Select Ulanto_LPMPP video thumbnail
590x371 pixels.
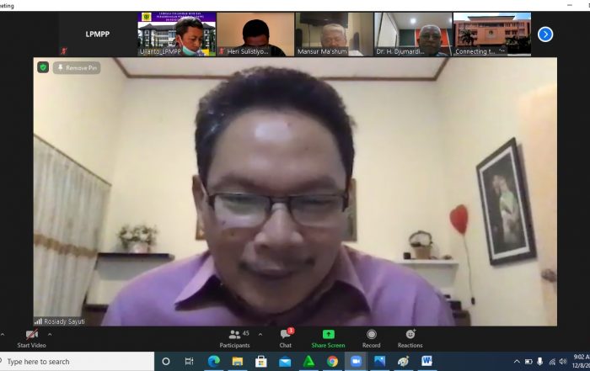[176, 34]
